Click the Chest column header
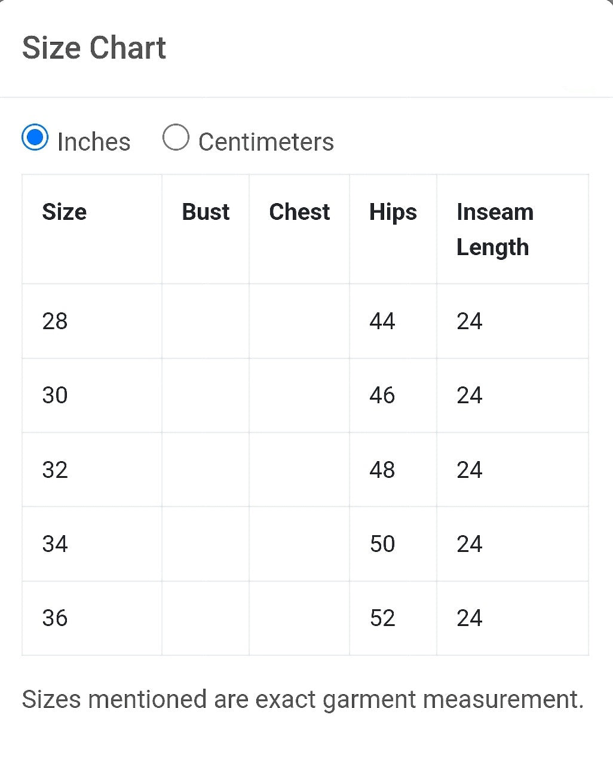Screen dimensions: 613x761 (x=299, y=212)
